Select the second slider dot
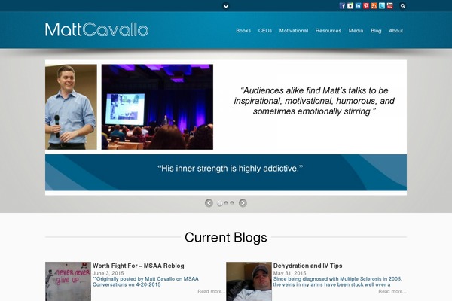 (x=226, y=202)
